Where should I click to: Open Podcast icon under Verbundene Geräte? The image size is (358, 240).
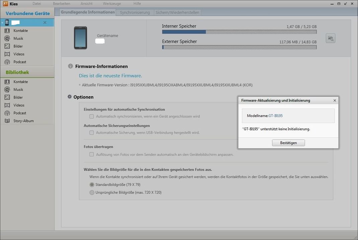click(7, 62)
